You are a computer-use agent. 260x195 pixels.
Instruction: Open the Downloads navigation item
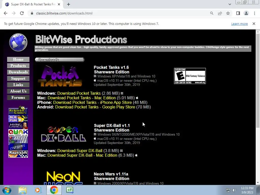pyautogui.click(x=18, y=72)
